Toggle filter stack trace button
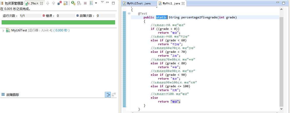 pyautogui.click(x=108, y=95)
